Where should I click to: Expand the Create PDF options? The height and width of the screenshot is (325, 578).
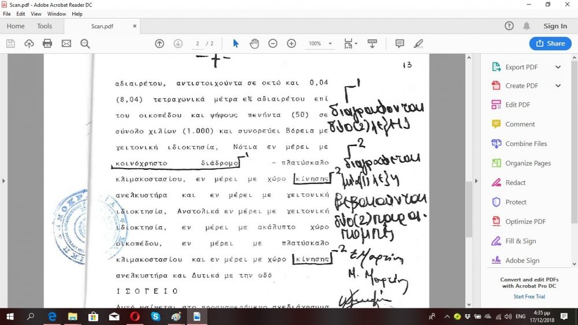tap(558, 86)
